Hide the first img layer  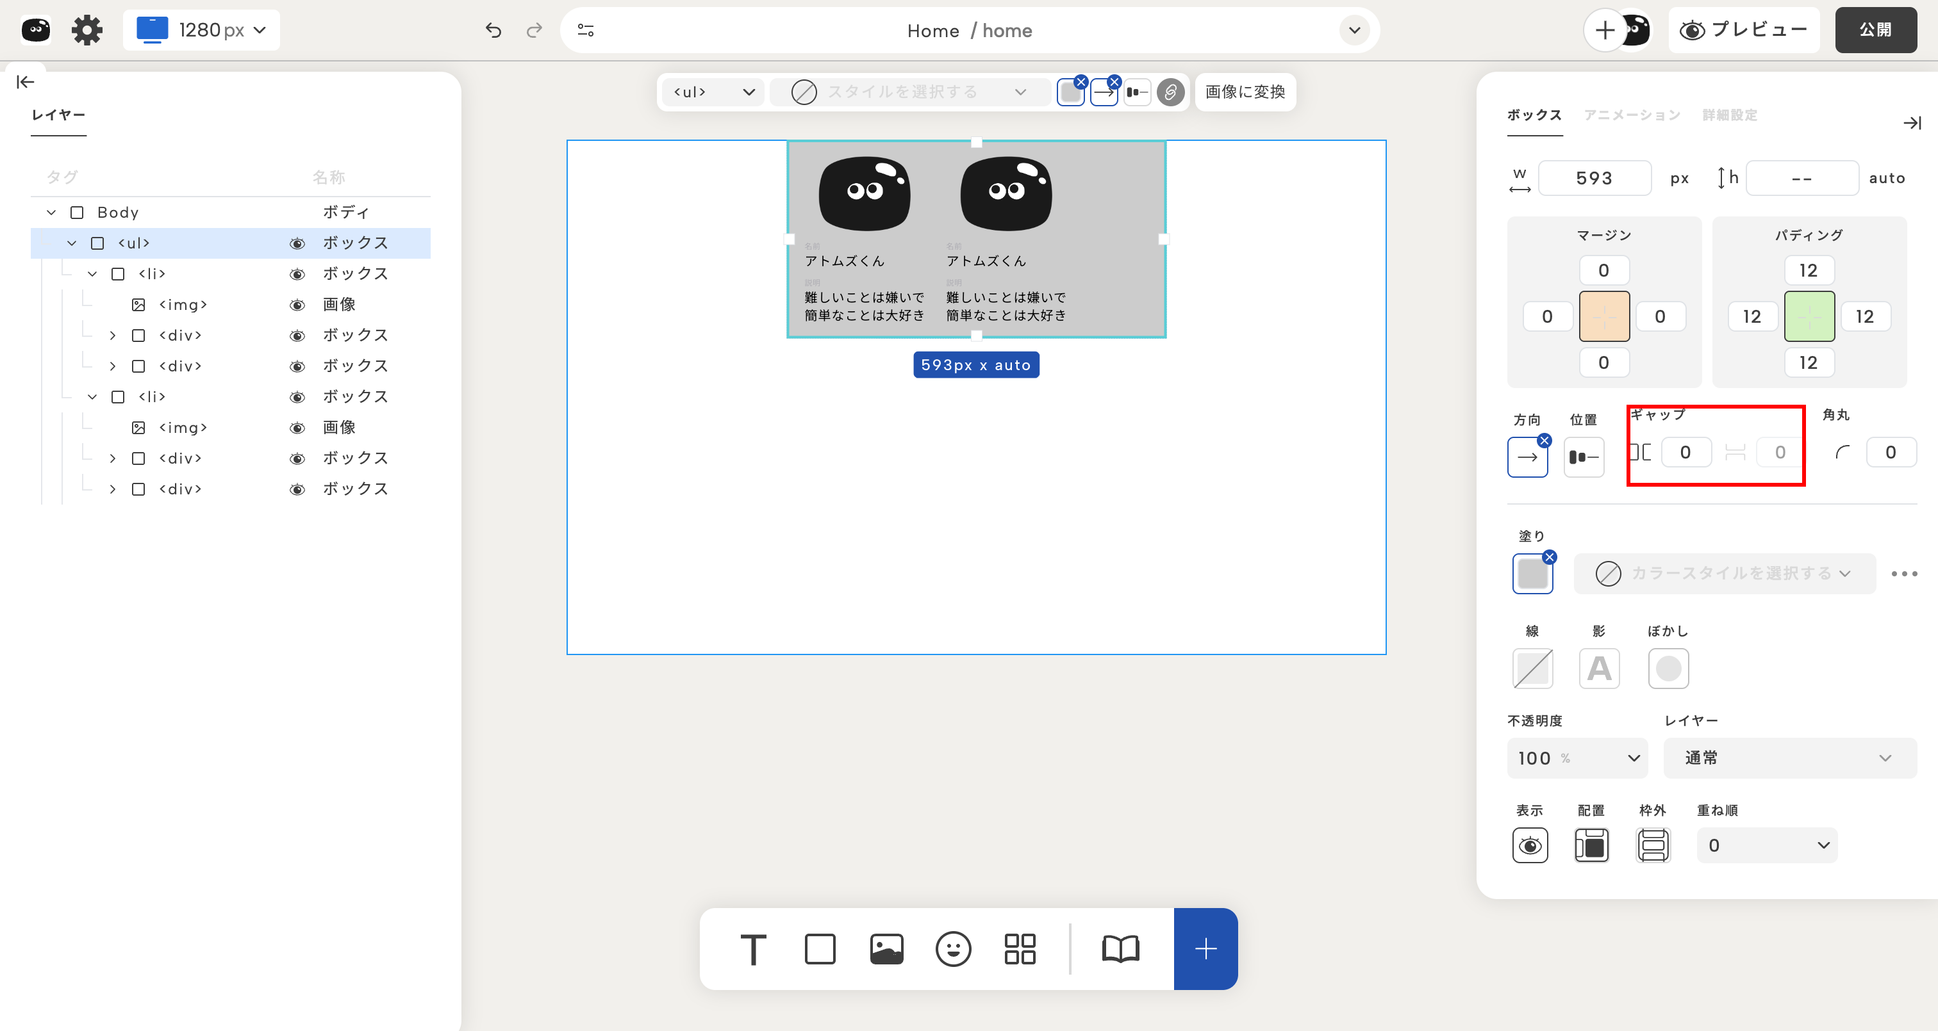pos(297,305)
